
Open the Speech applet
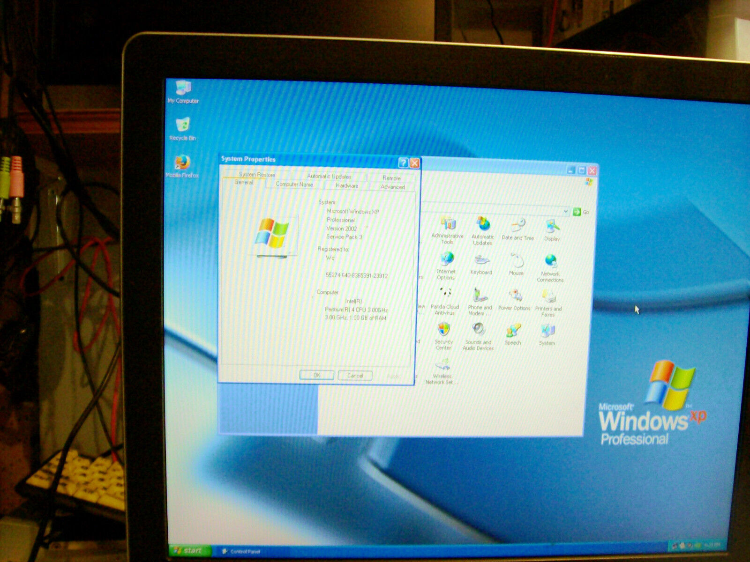coord(513,335)
